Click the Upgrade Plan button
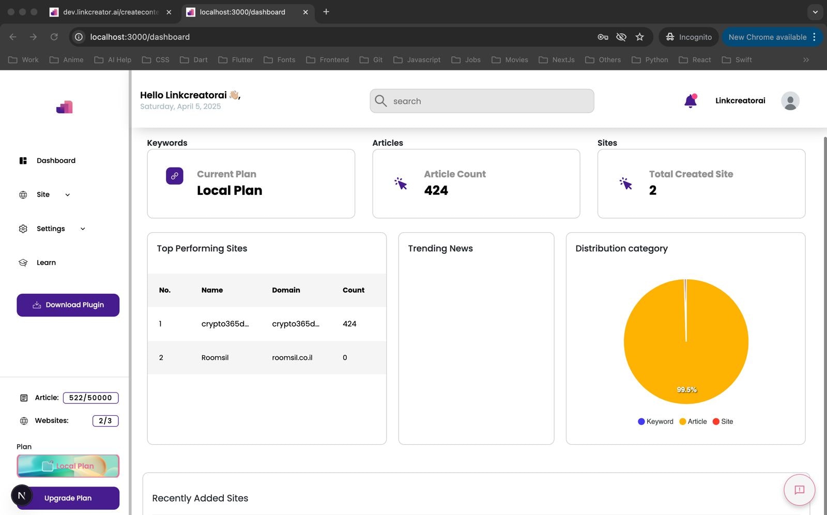The width and height of the screenshot is (827, 515). (68, 498)
